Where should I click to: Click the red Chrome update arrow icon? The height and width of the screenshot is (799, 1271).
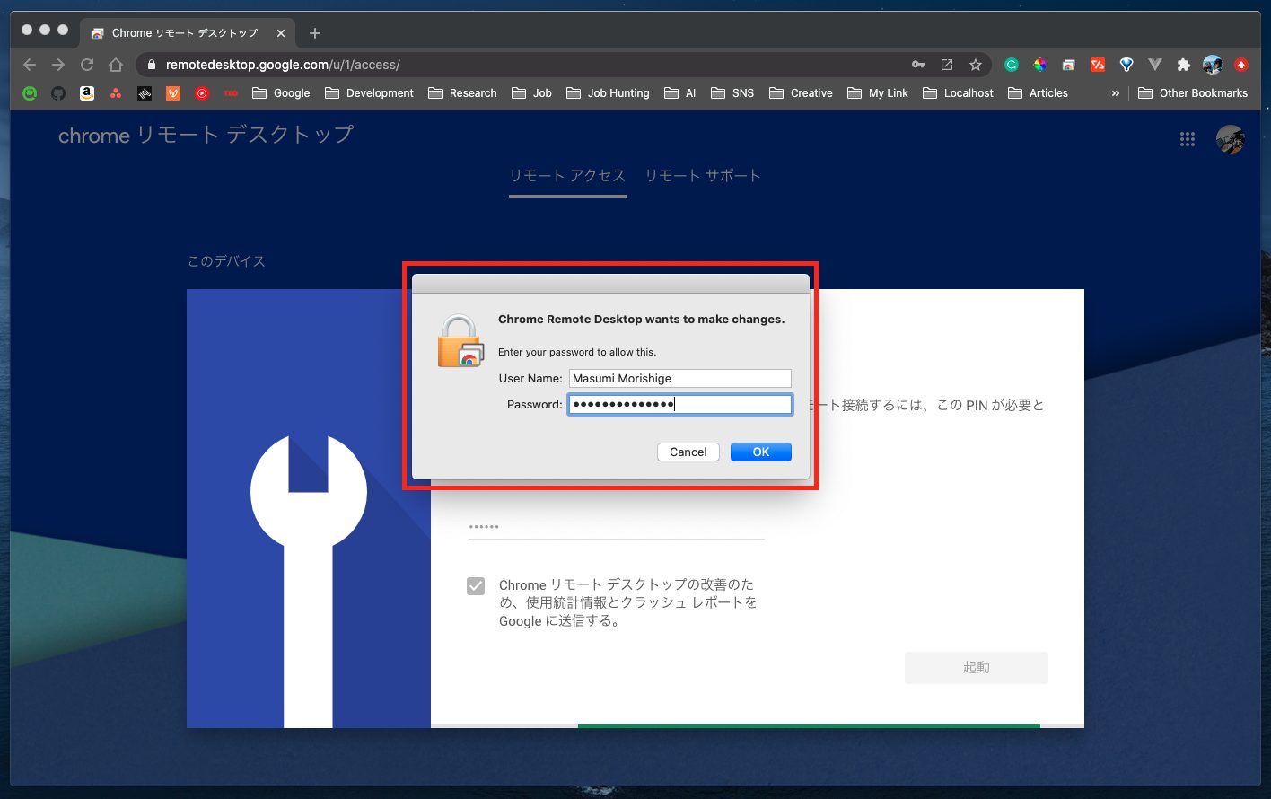(1241, 65)
